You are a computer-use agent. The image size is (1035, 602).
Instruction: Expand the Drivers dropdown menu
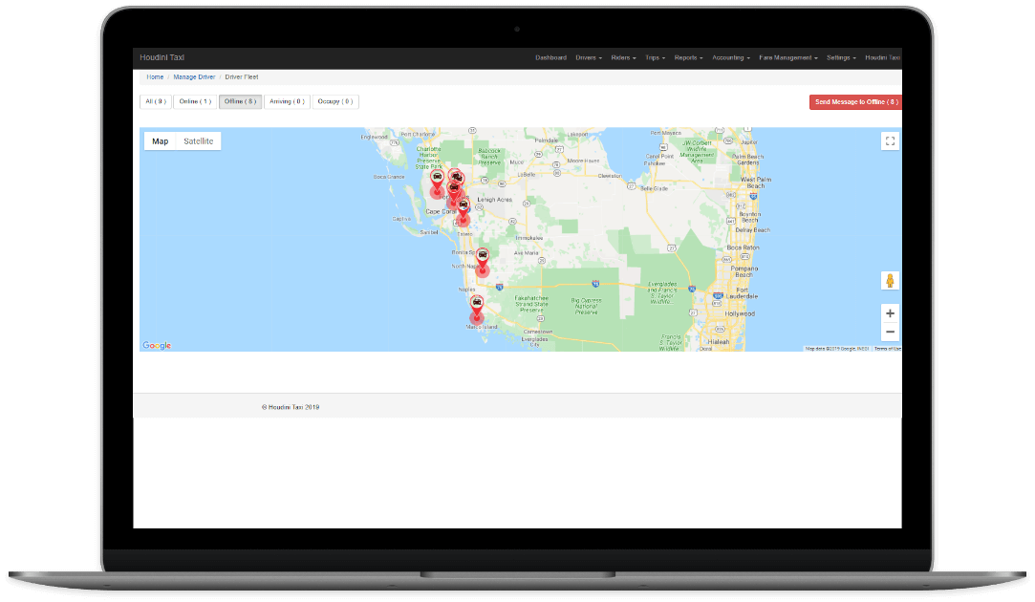click(588, 58)
